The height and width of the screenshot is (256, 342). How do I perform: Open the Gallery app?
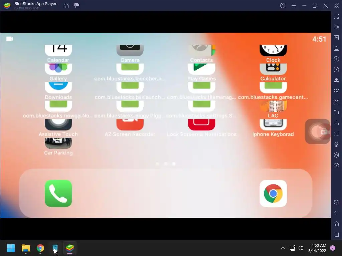pyautogui.click(x=58, y=69)
